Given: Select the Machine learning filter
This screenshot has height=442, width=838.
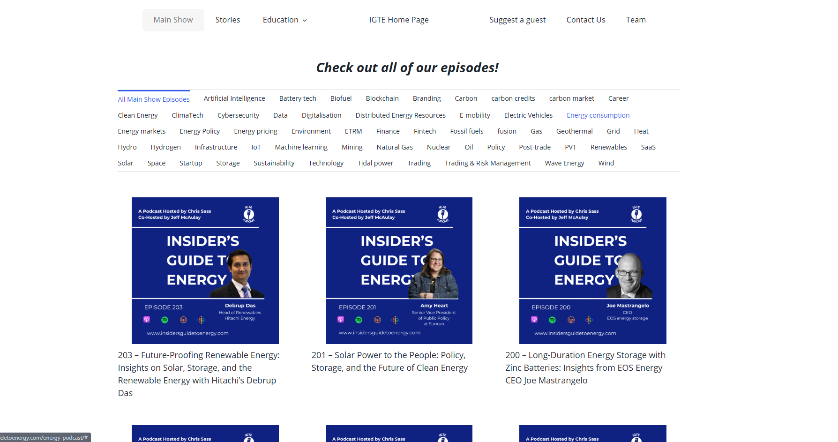Looking at the screenshot, I should point(301,147).
